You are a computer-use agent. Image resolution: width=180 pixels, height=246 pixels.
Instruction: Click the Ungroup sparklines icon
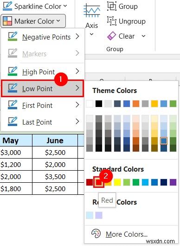112,21
